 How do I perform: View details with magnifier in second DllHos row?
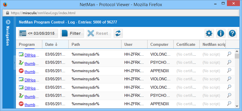[x=229, y=79]
